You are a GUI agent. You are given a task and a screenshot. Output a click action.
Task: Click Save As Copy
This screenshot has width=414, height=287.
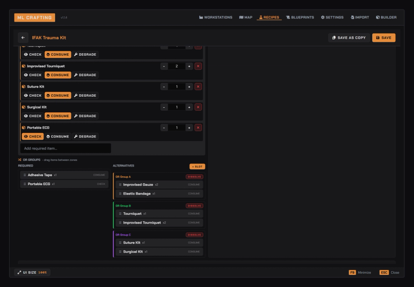coord(349,38)
